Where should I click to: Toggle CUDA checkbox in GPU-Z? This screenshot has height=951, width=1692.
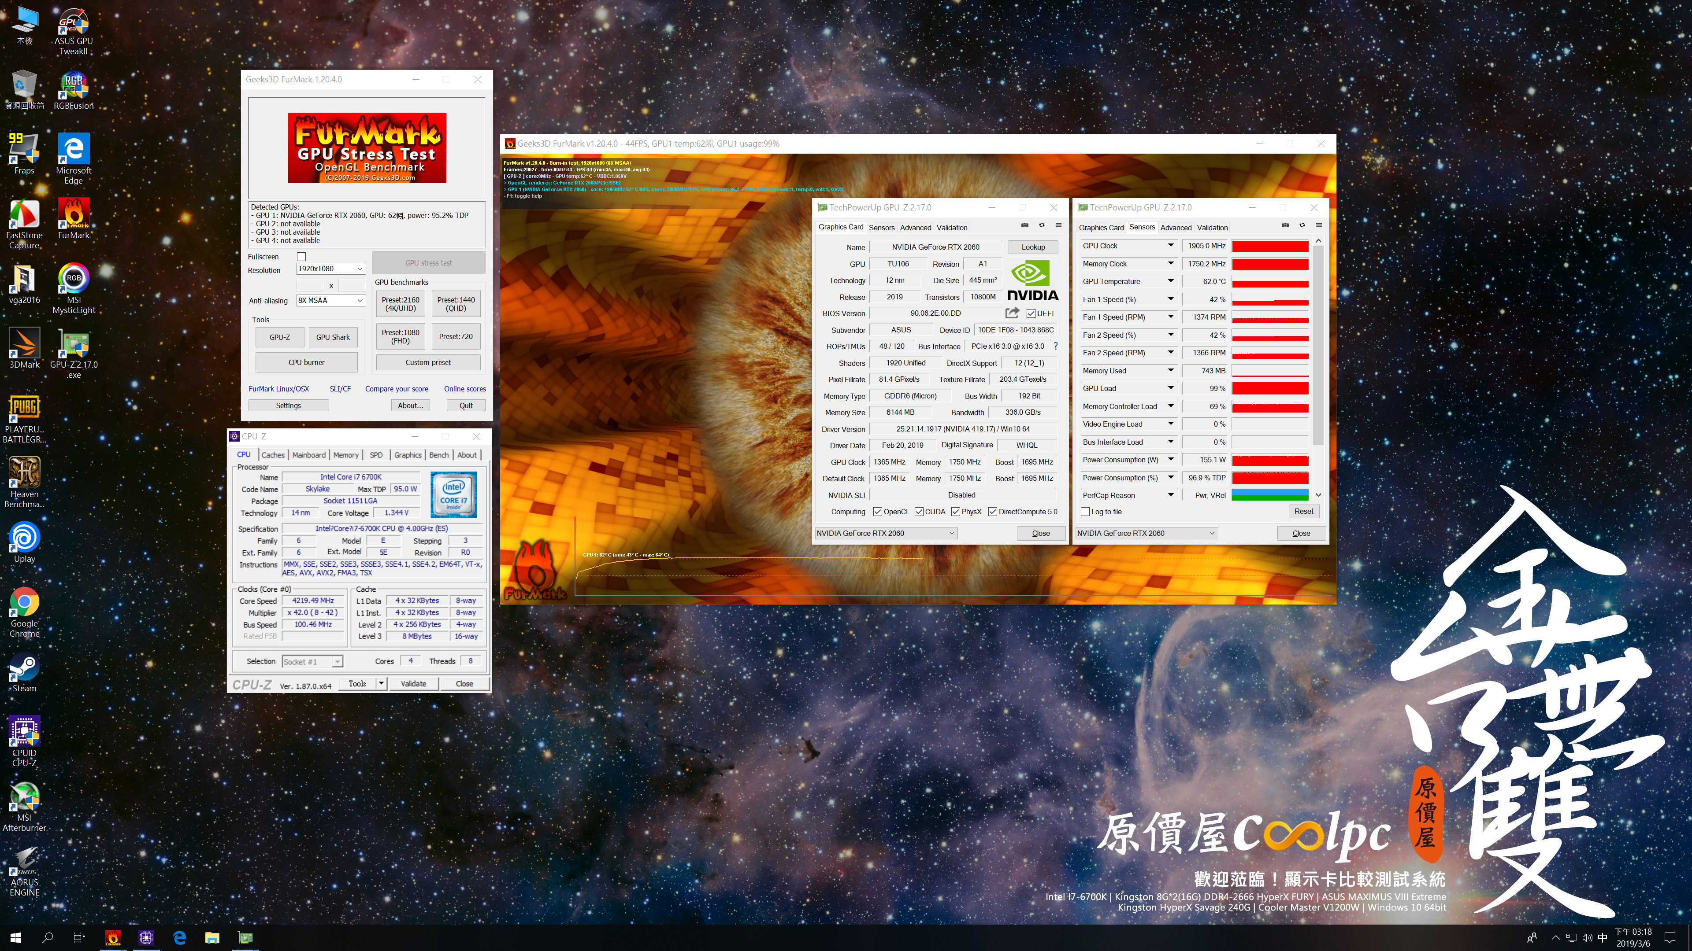[918, 511]
